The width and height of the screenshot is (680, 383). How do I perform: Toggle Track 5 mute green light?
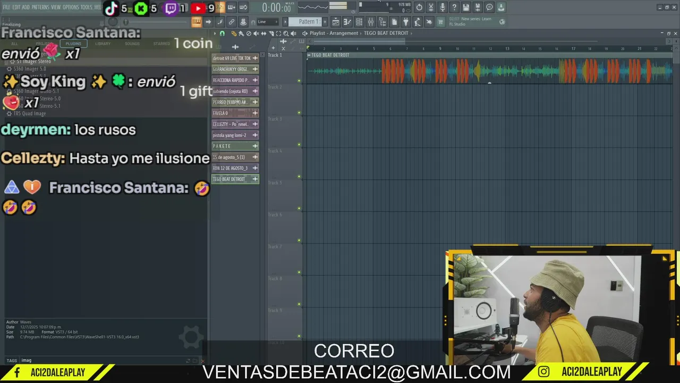point(299,209)
